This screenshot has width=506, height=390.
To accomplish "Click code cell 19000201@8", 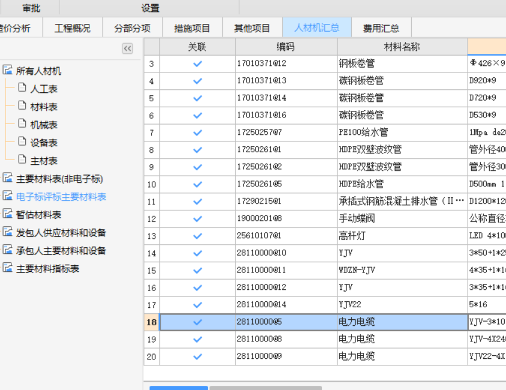I will coord(286,219).
